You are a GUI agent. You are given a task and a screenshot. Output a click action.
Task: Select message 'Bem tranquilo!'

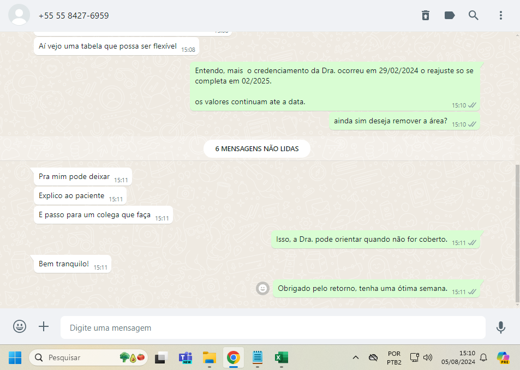(x=72, y=264)
